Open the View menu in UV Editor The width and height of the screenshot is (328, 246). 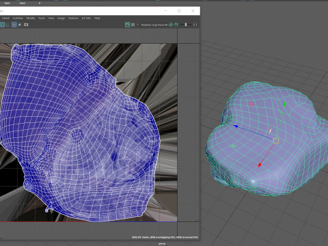pos(51,18)
